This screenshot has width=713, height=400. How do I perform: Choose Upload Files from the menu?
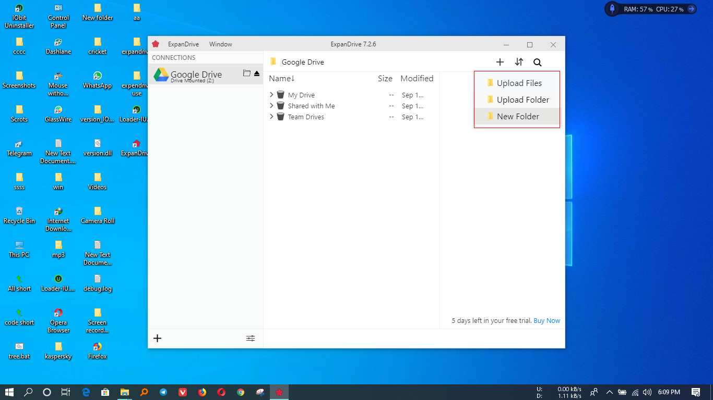click(x=519, y=83)
